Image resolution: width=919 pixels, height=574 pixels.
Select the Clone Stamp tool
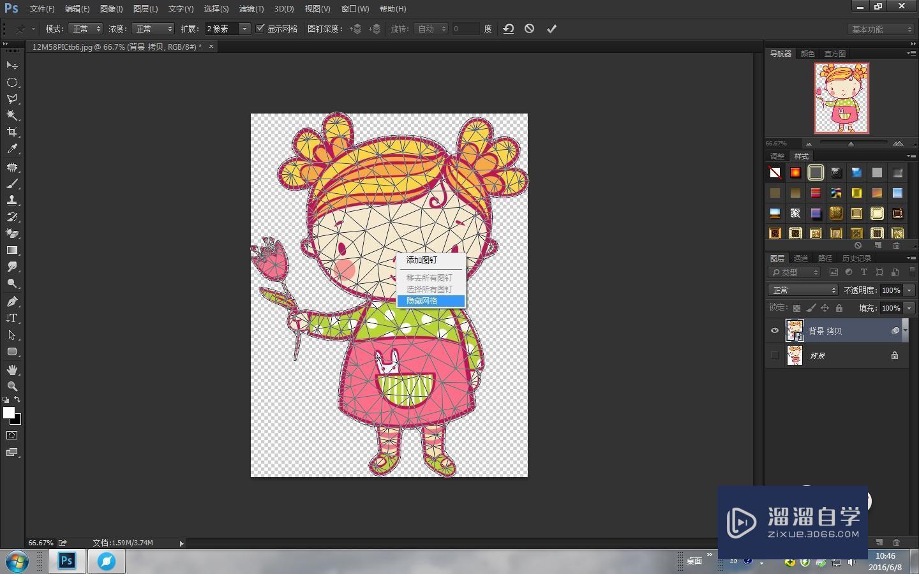11,200
